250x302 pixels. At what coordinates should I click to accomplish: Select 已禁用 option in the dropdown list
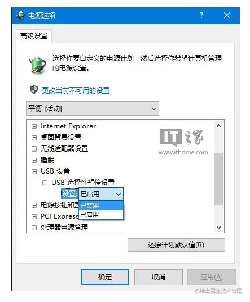(101, 206)
